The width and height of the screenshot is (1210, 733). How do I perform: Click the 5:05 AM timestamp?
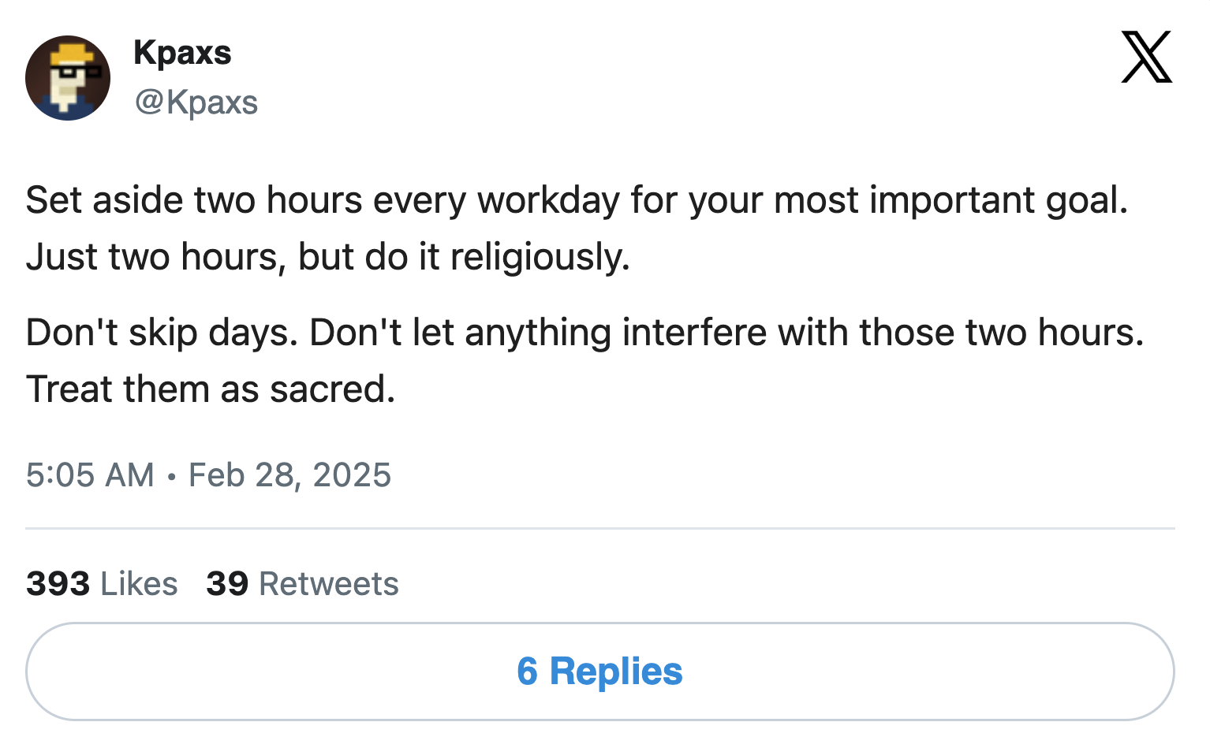point(90,475)
